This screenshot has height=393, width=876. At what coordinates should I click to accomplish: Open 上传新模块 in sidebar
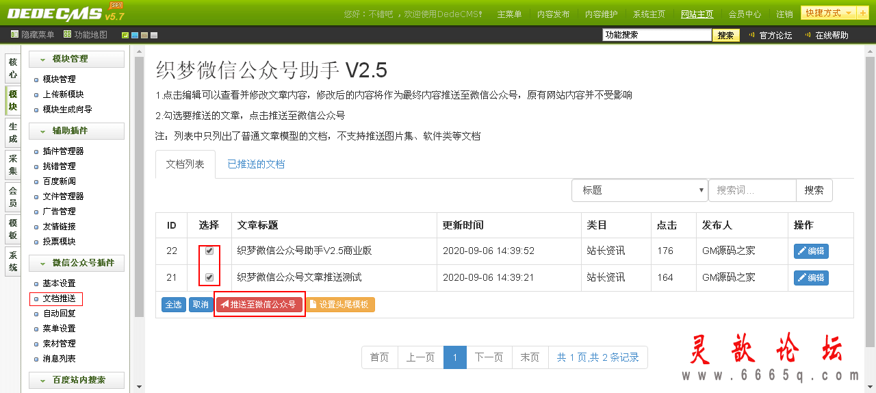click(x=63, y=94)
